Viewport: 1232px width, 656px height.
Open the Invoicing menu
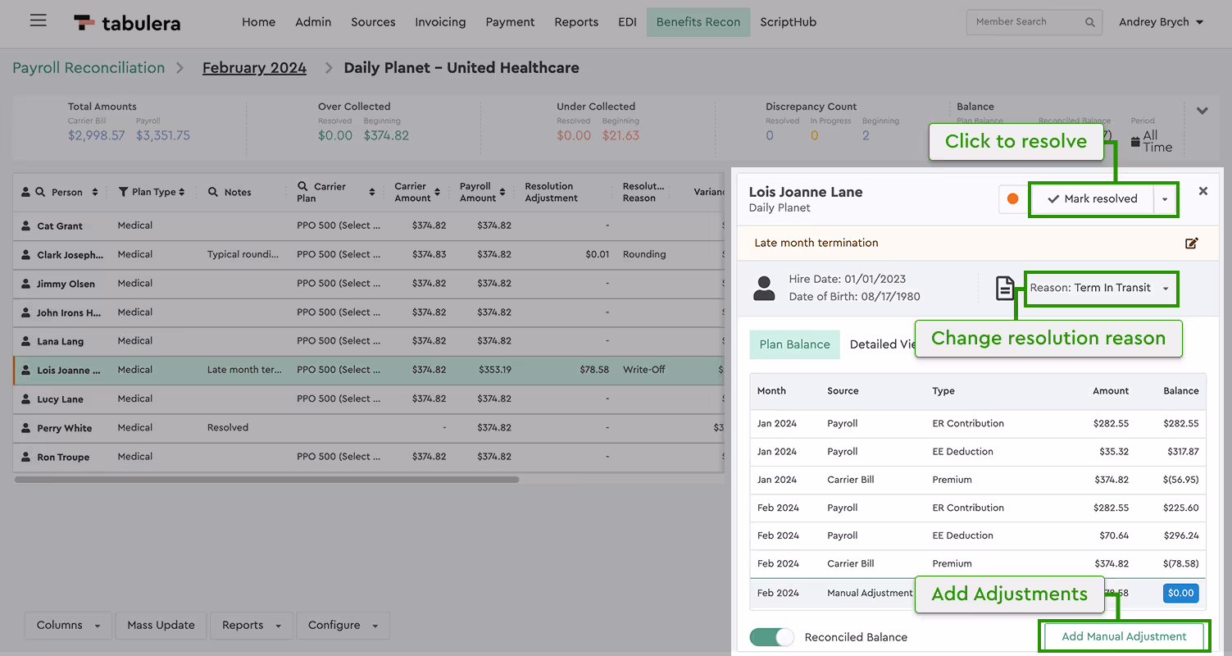pyautogui.click(x=440, y=22)
